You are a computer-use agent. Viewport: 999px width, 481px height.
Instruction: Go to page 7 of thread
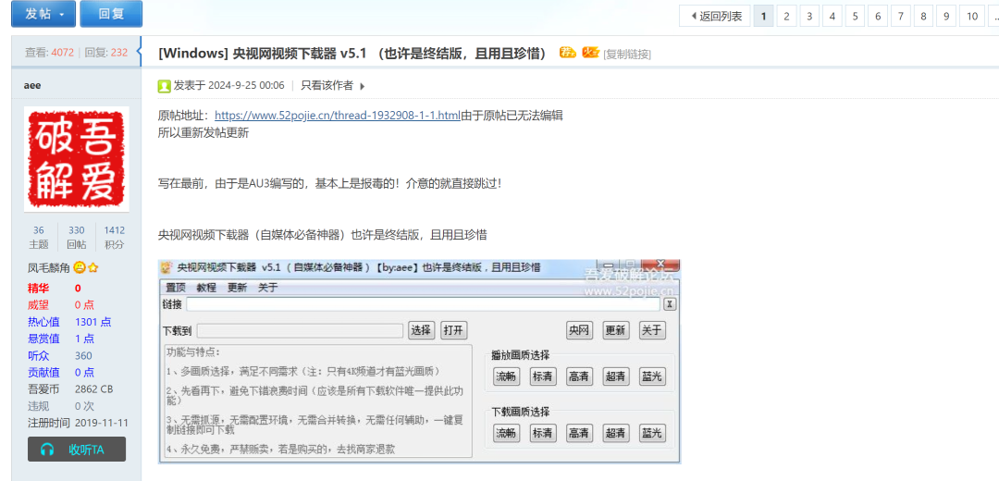900,17
